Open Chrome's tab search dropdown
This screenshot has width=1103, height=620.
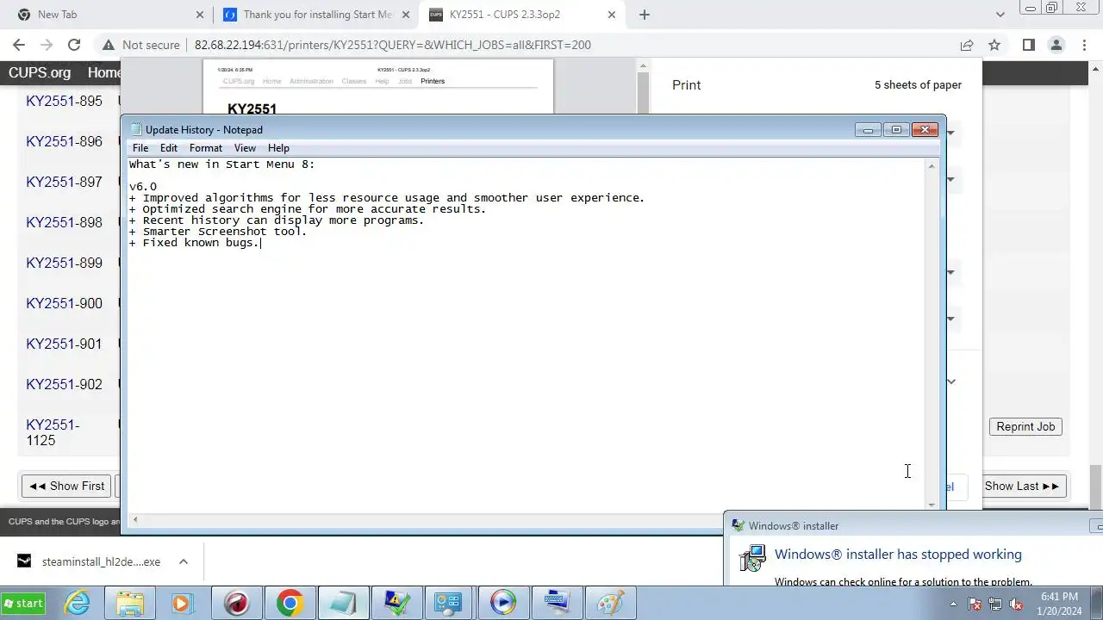(1000, 15)
